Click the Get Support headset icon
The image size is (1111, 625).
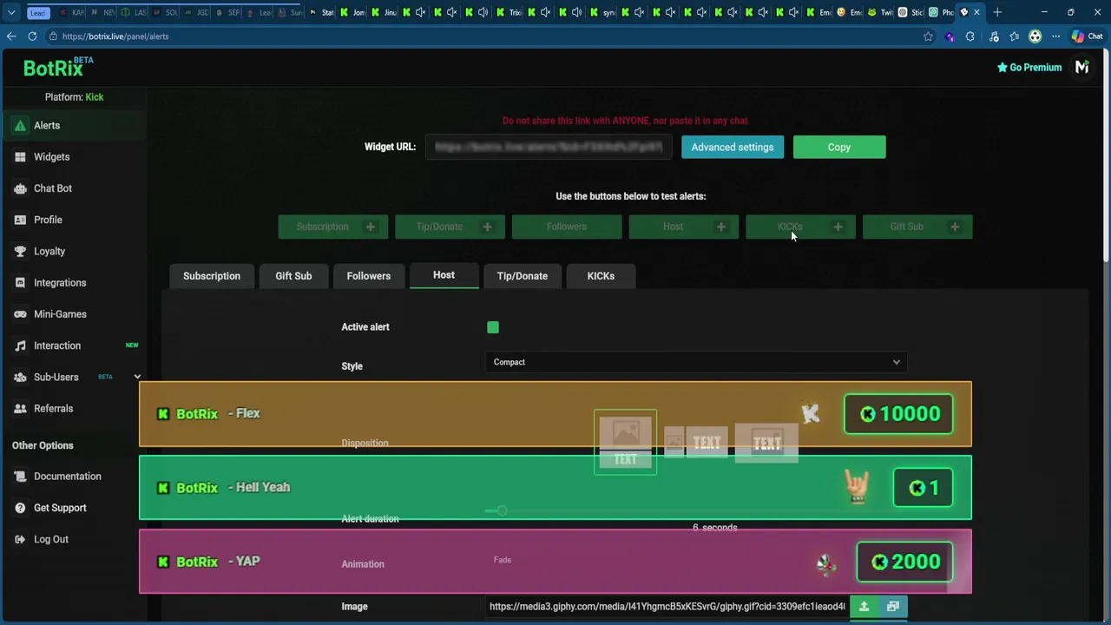point(20,508)
